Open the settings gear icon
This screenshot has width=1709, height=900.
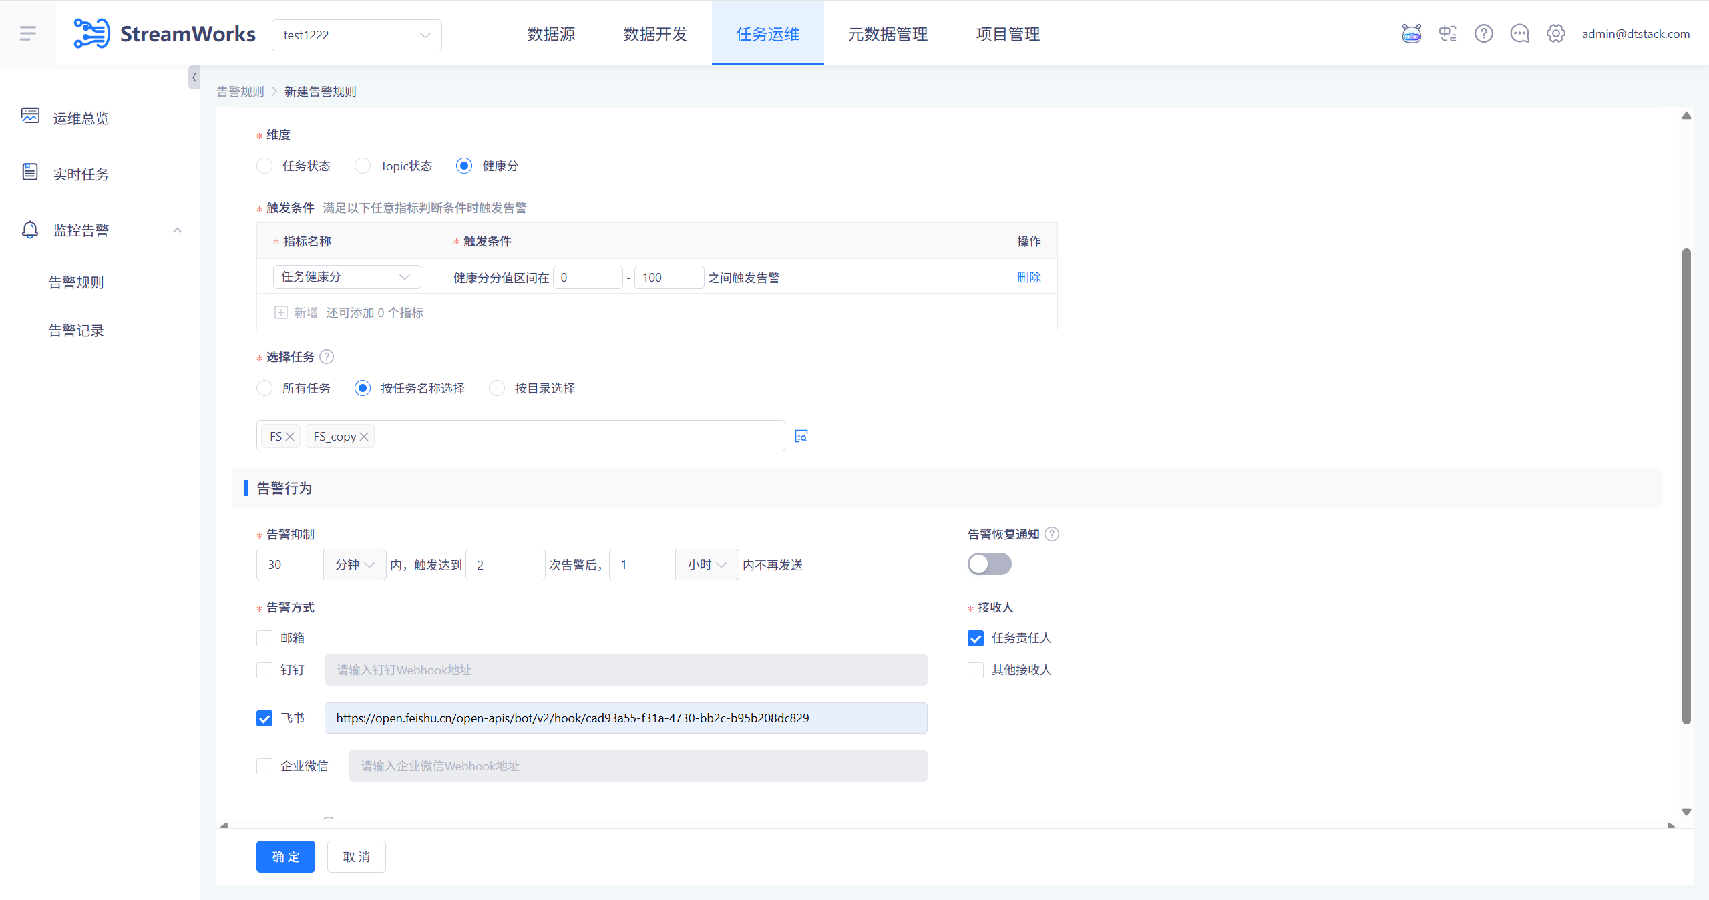tap(1555, 33)
